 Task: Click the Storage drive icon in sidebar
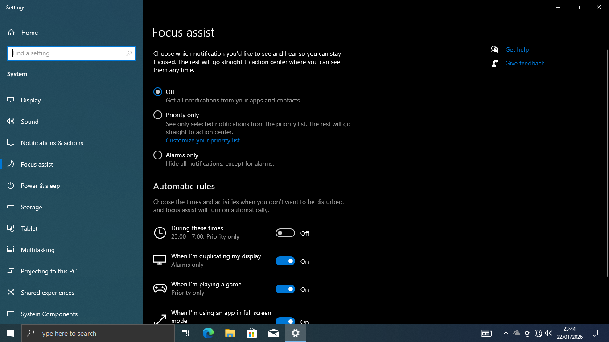11,207
